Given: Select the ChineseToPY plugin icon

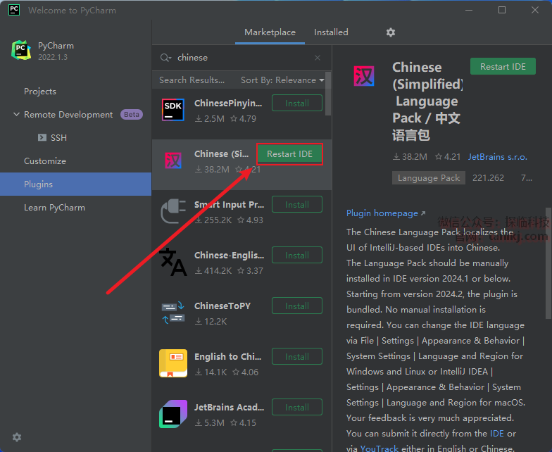Looking at the screenshot, I should point(173,313).
